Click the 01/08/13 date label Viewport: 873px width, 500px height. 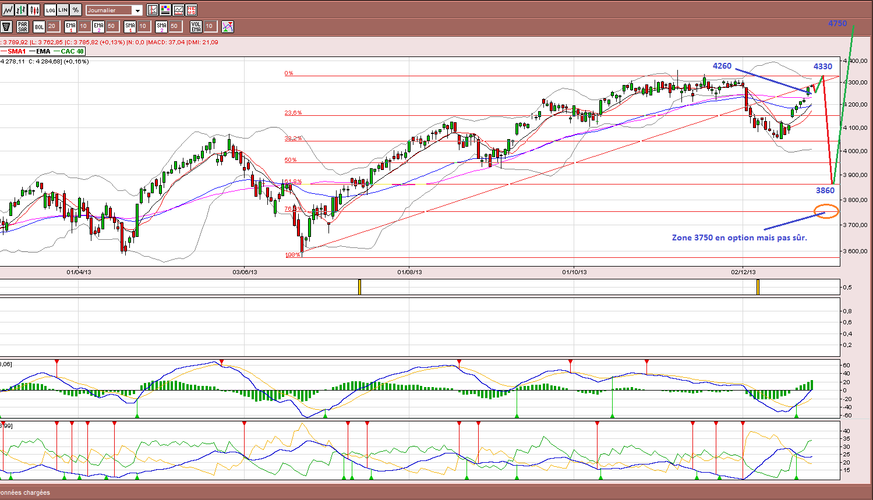point(410,272)
